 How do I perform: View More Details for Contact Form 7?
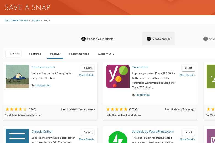click(x=87, y=75)
